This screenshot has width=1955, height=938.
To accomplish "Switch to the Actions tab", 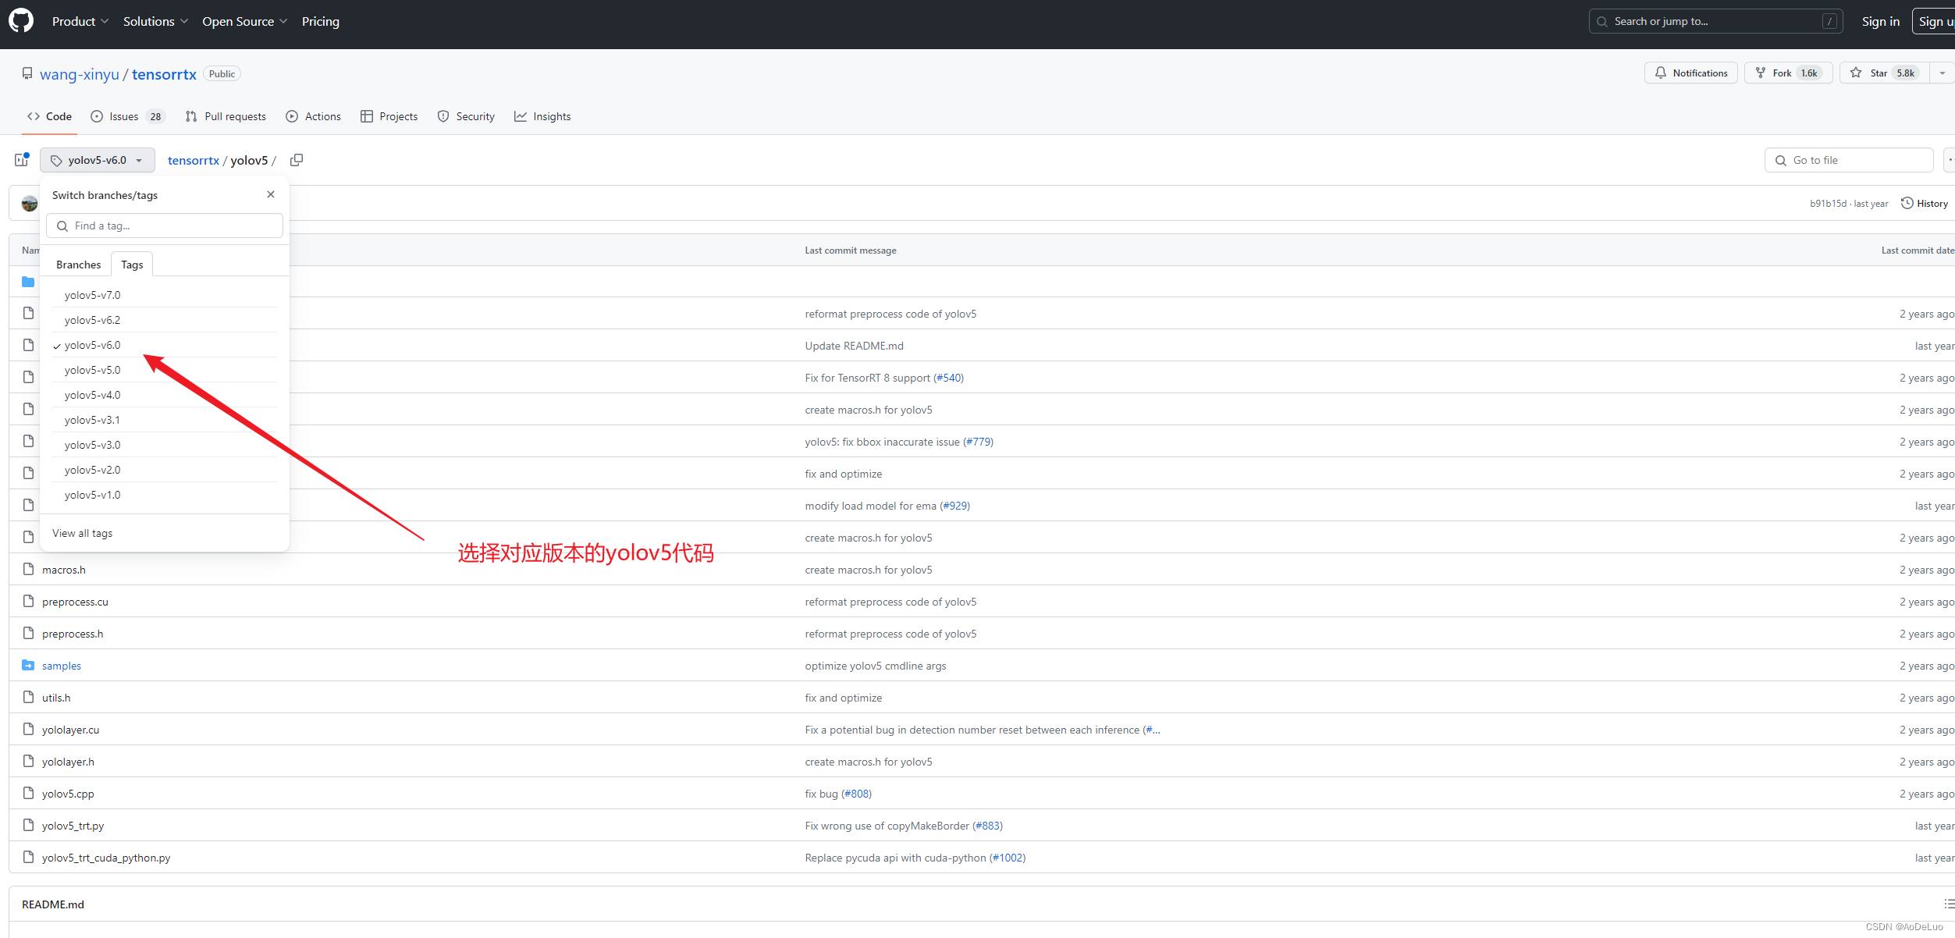I will point(313,116).
